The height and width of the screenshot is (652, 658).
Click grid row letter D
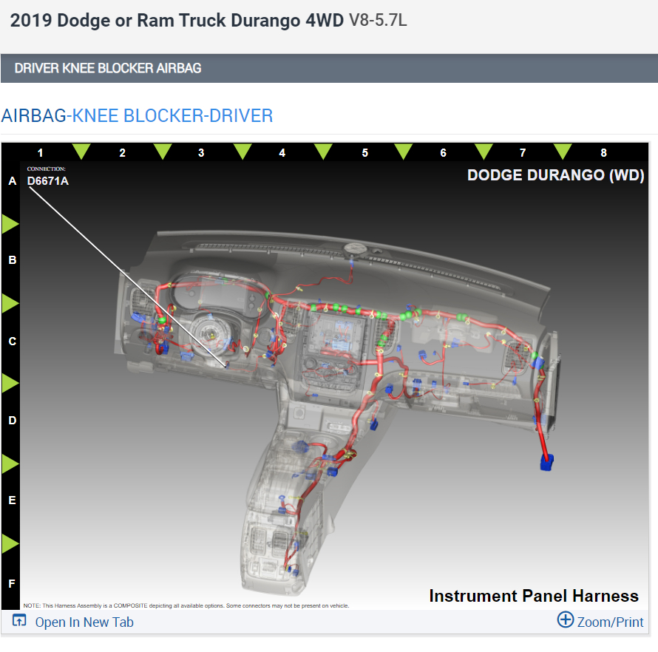13,421
